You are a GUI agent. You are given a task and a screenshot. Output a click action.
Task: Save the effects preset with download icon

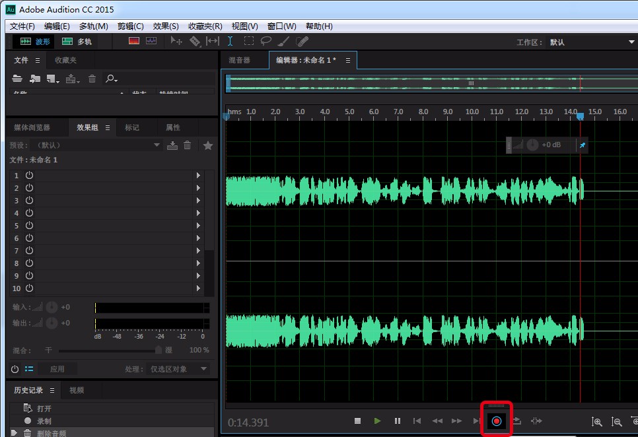click(172, 145)
